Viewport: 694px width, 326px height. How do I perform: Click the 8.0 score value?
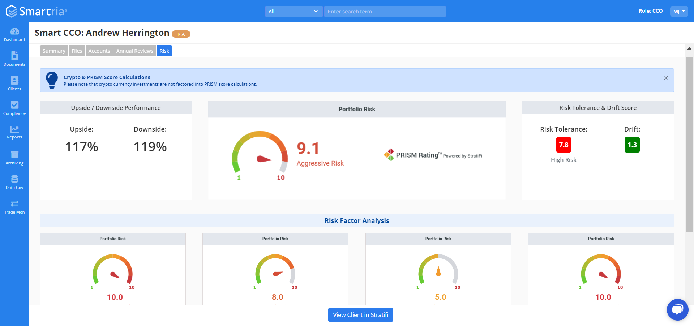point(278,297)
